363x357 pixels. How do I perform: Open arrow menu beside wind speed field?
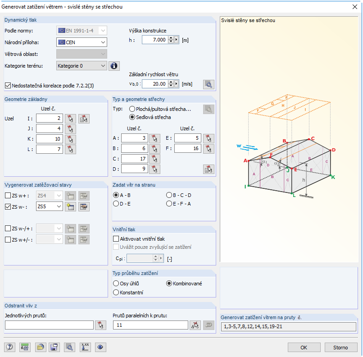(x=177, y=84)
